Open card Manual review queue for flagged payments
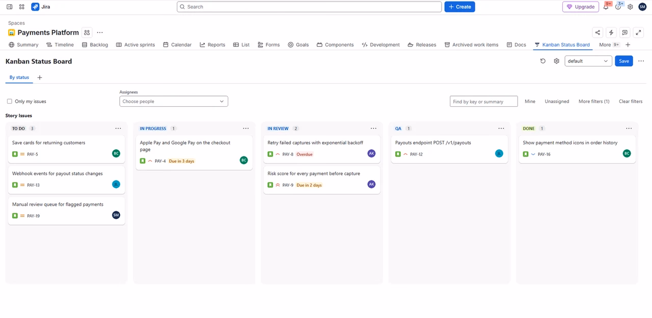This screenshot has width=652, height=318. click(66, 210)
